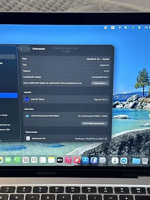Image resolution: width=150 pixels, height=200 pixels.
Task: Launch Apple TV from the Dock
Action: pos(60,160)
